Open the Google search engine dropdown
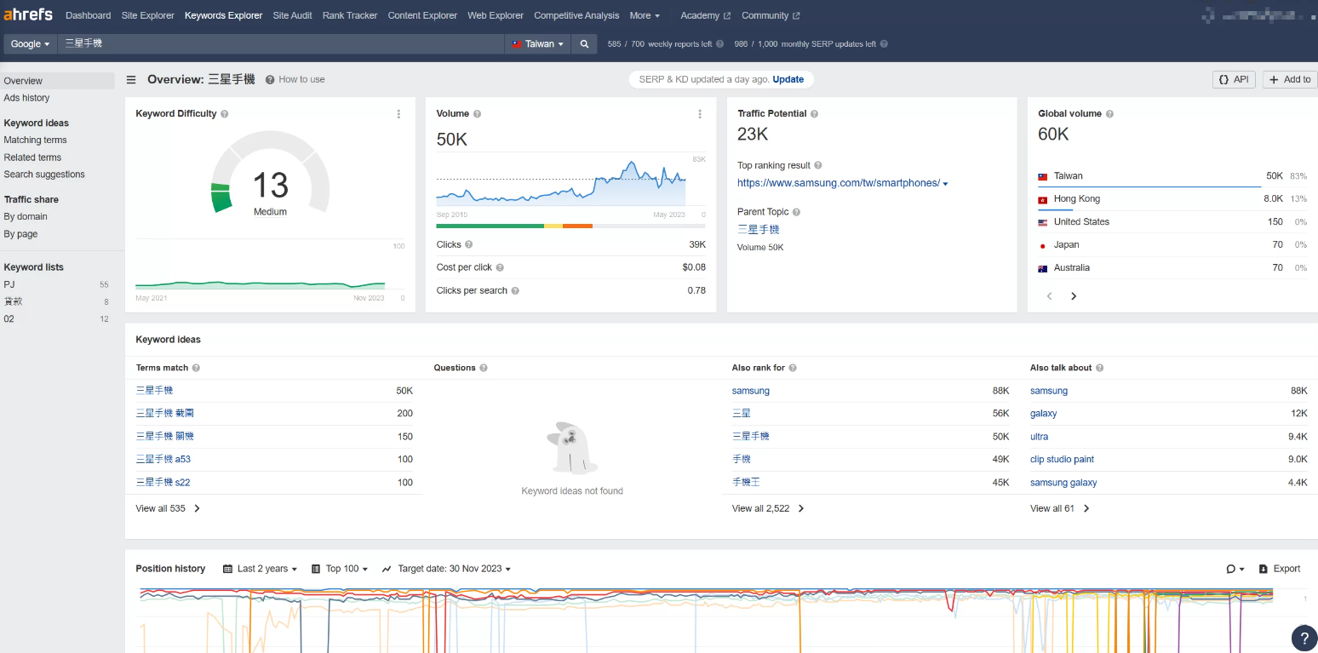 (x=29, y=43)
